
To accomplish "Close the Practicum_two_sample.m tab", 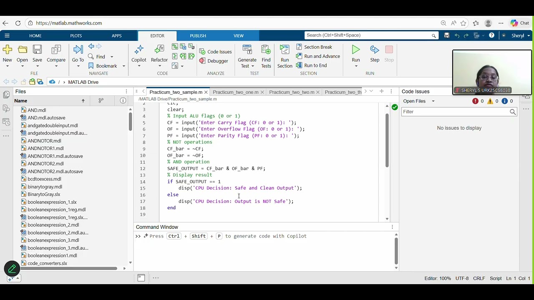I will [x=206, y=92].
